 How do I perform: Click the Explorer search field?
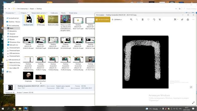(190, 9)
